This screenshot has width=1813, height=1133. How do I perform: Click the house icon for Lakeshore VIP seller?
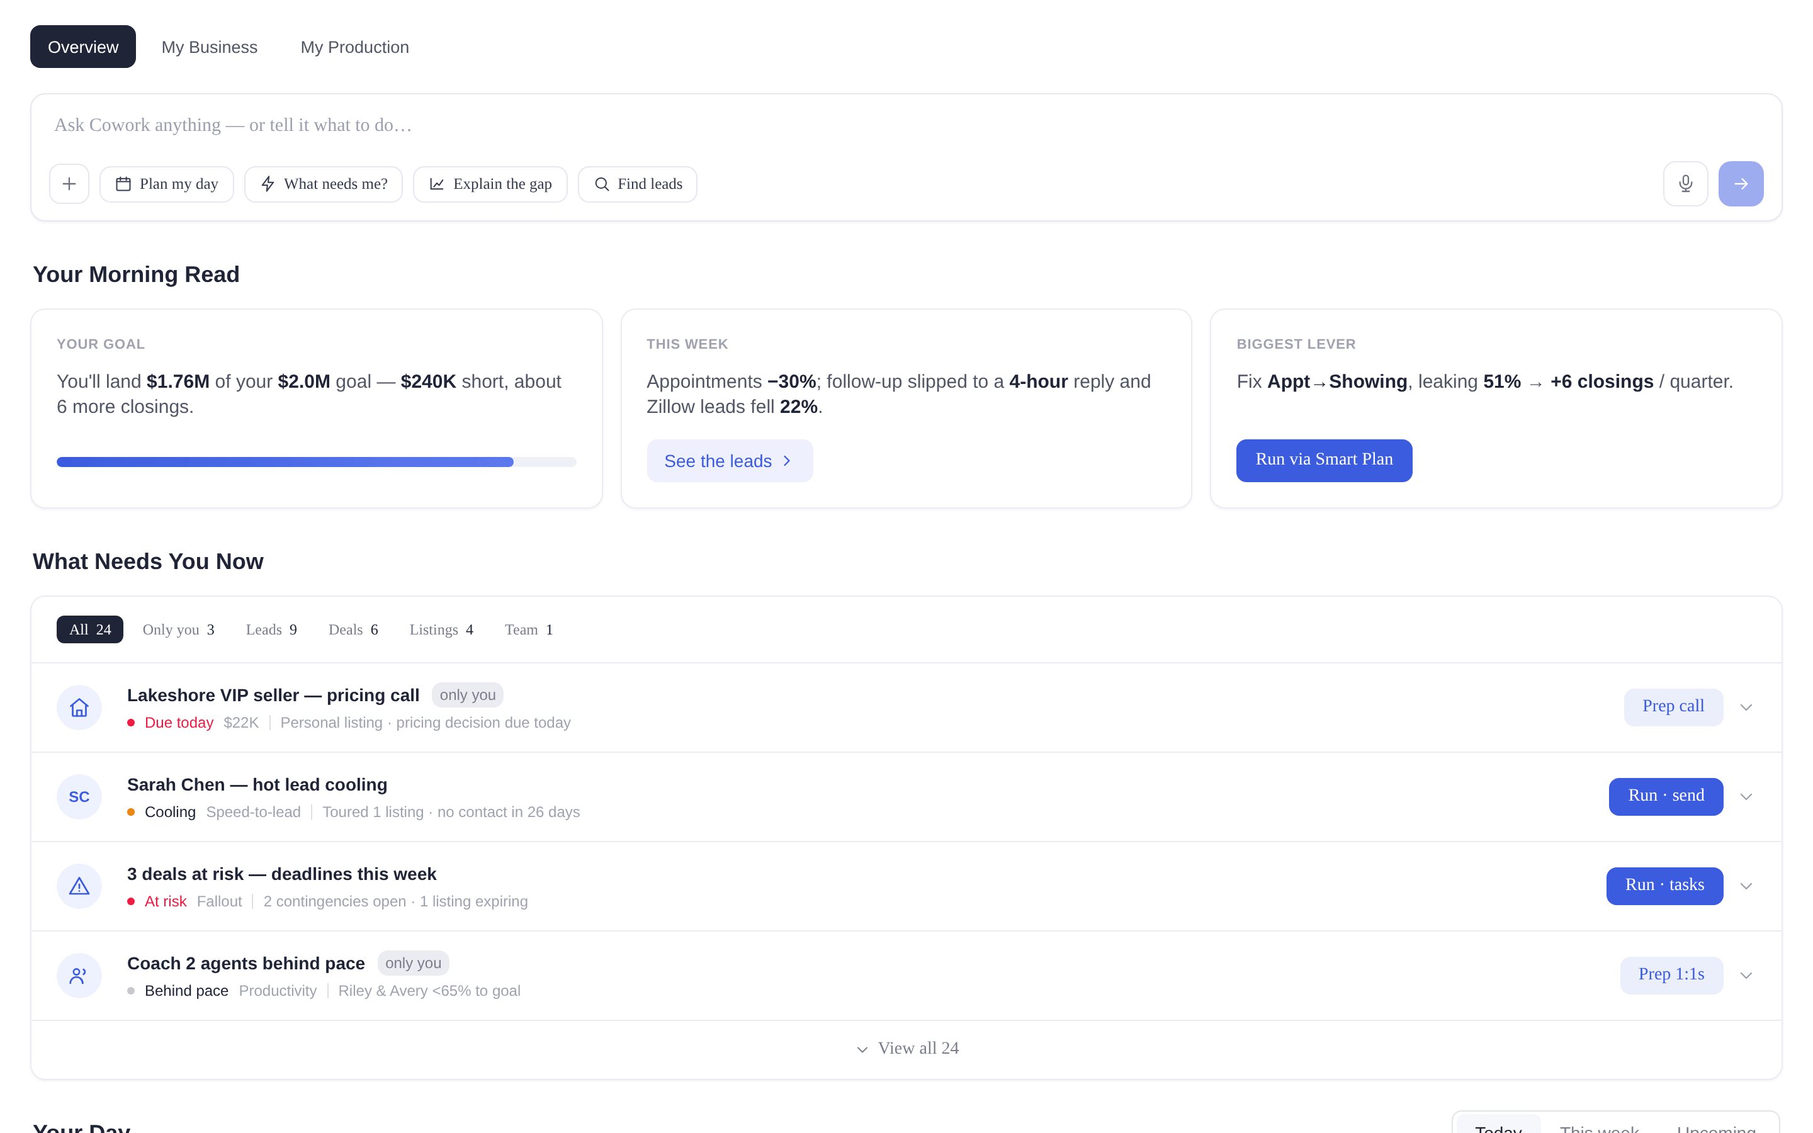[79, 707]
